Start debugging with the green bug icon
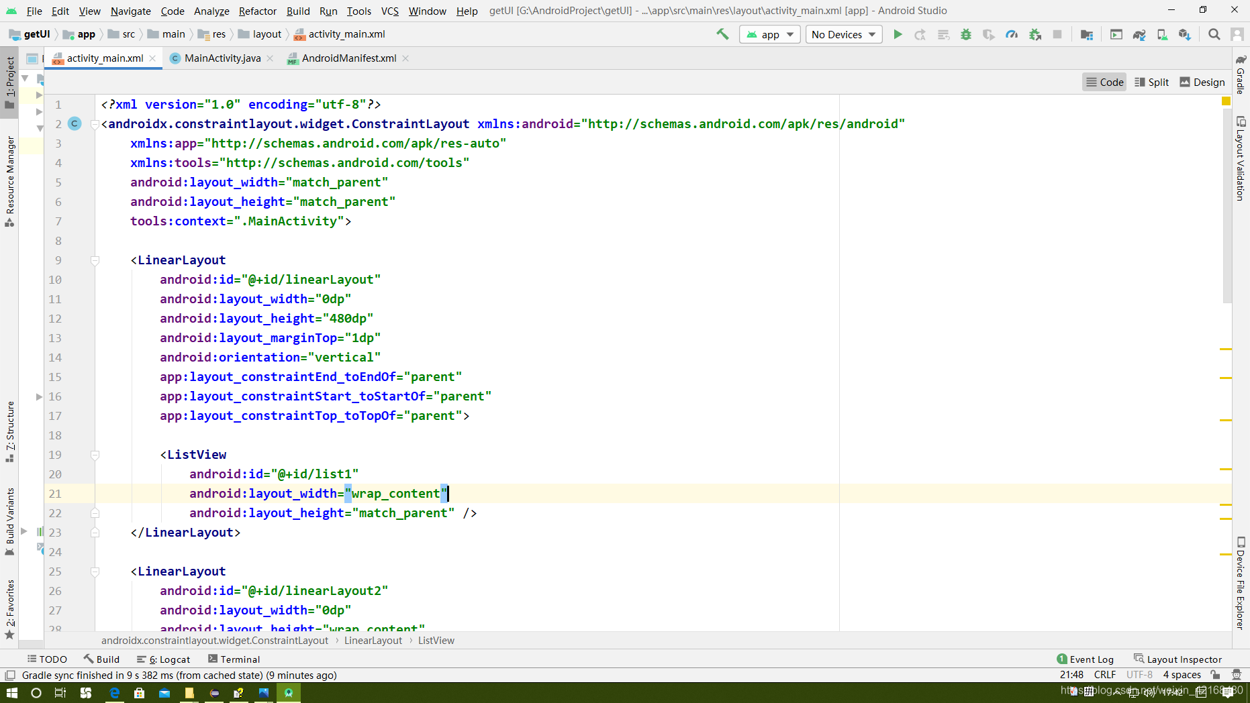The height and width of the screenshot is (703, 1250). pos(966,34)
